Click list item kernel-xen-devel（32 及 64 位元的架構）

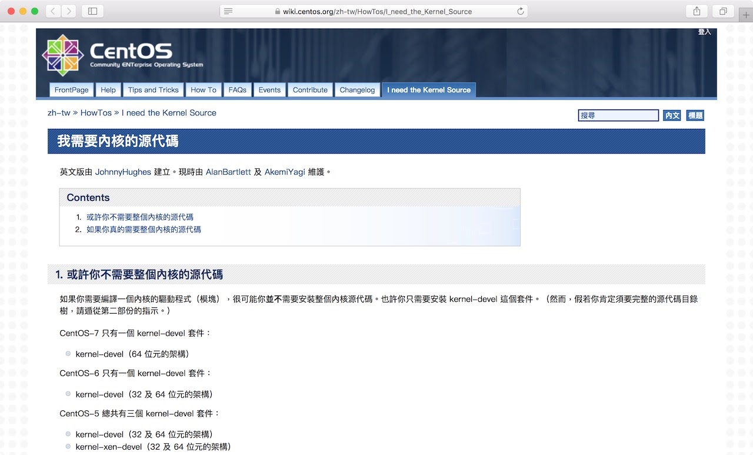pos(154,447)
